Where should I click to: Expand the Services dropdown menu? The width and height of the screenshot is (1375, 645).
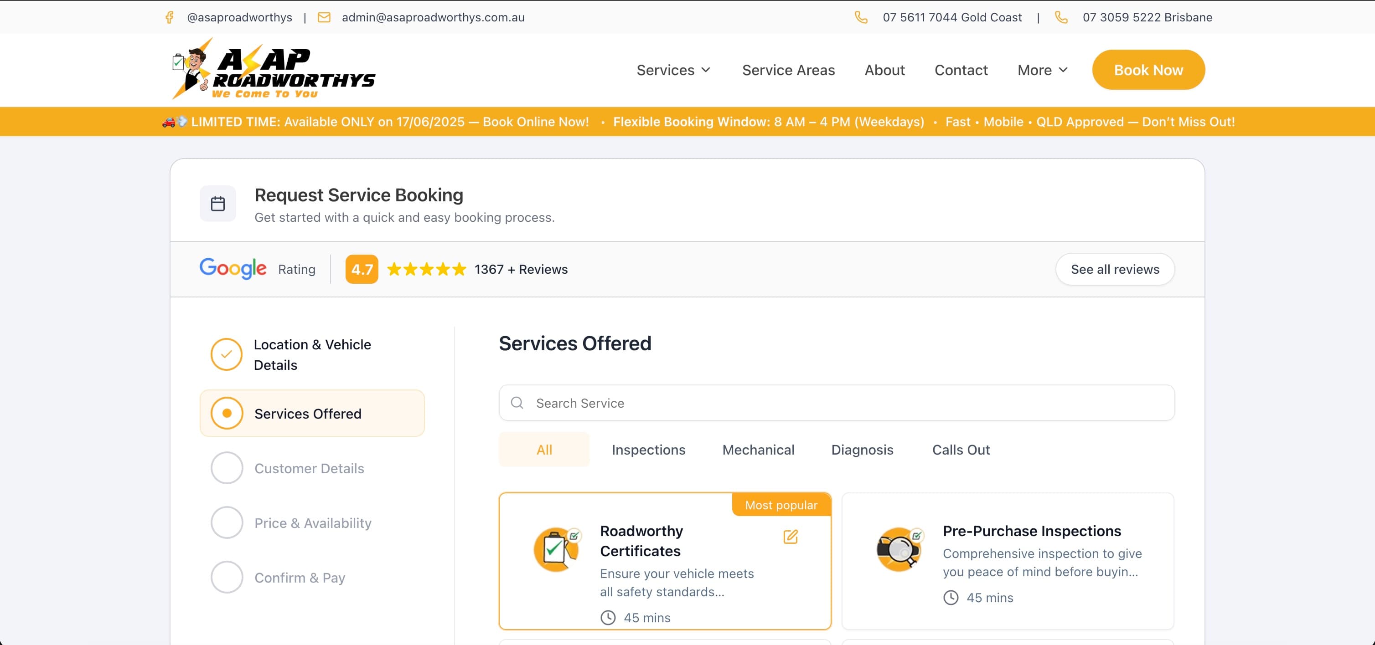point(673,70)
